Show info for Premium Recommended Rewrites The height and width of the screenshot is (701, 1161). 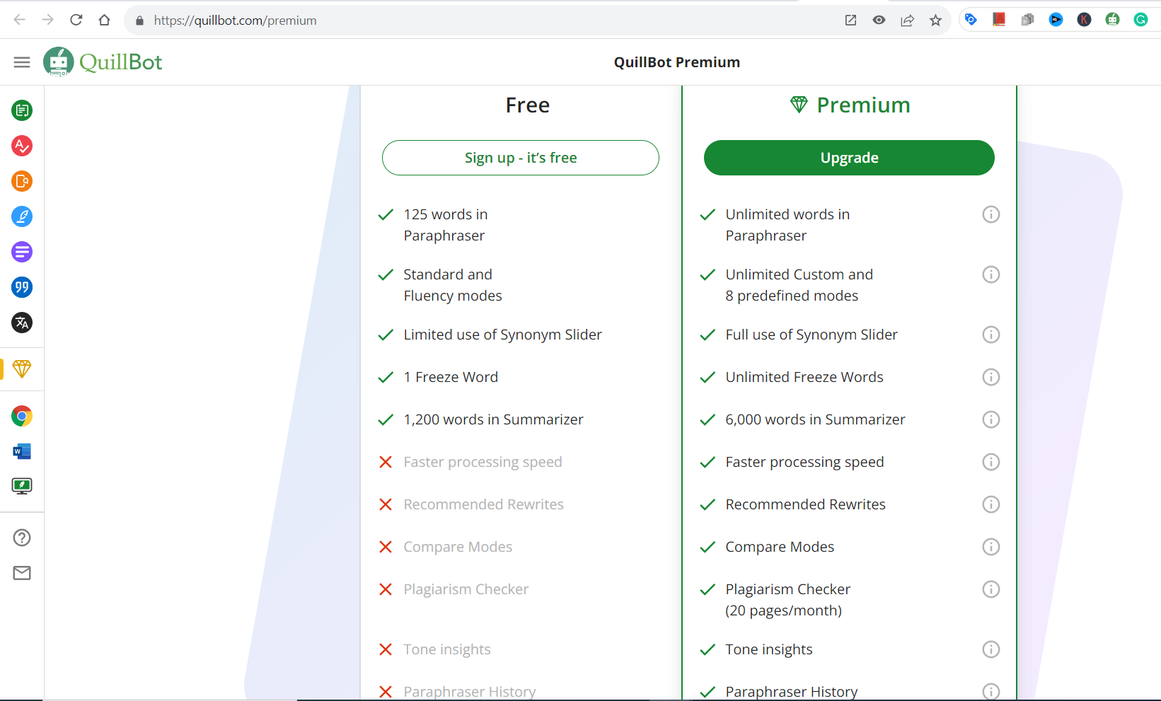click(x=991, y=504)
